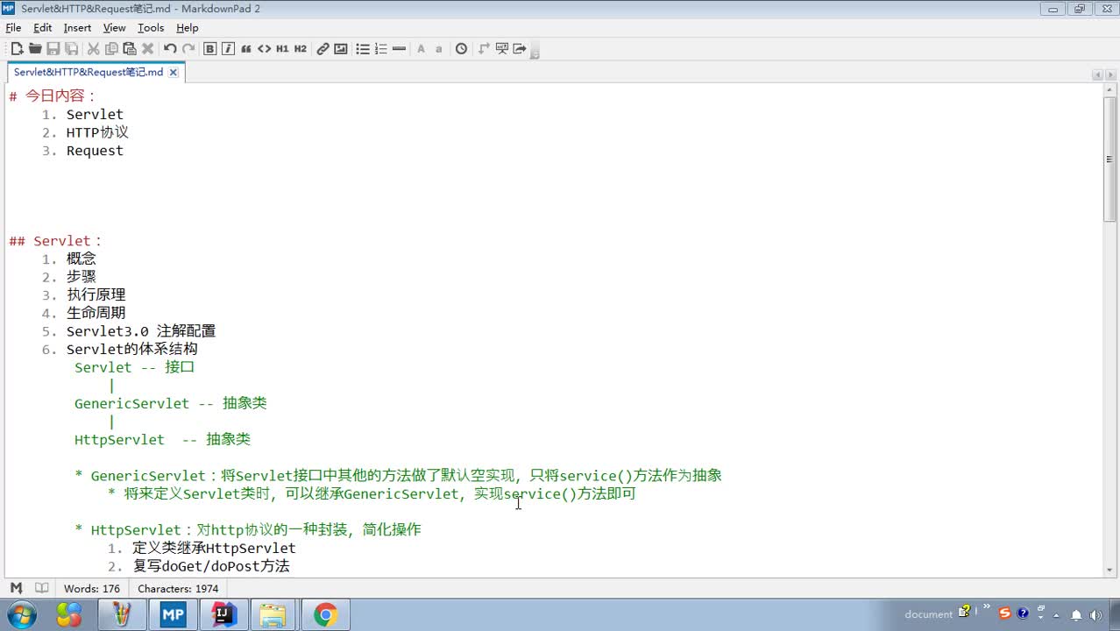The width and height of the screenshot is (1120, 631).
Task: Open the Windows Start menu
Action: (x=20, y=614)
